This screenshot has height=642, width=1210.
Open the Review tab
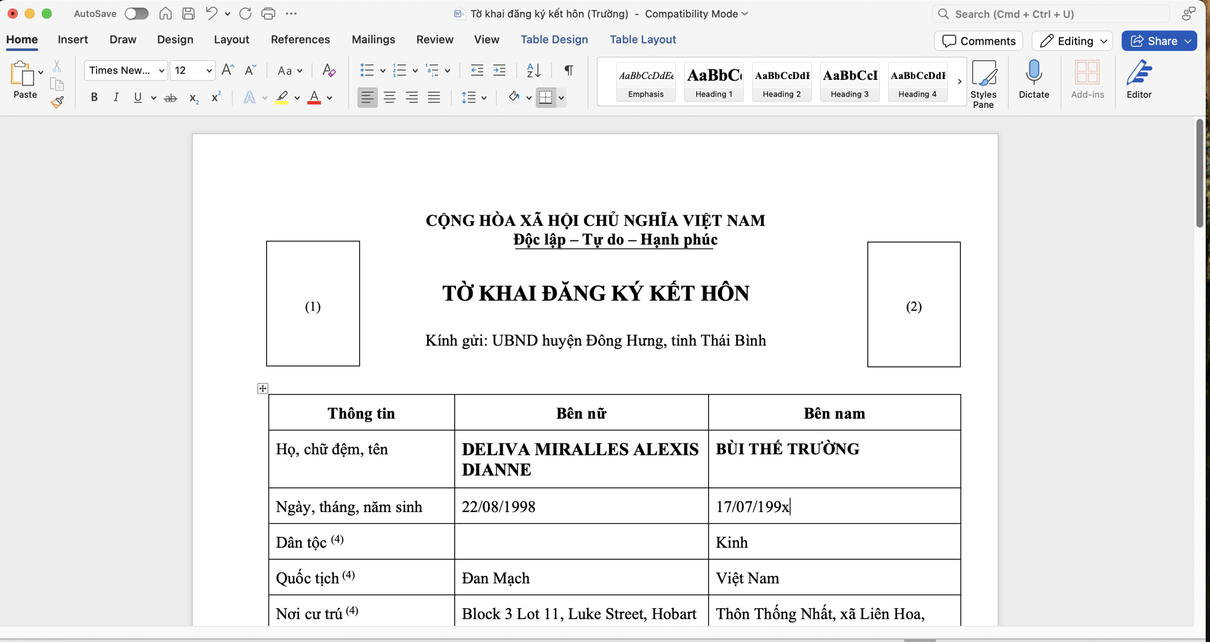(434, 40)
